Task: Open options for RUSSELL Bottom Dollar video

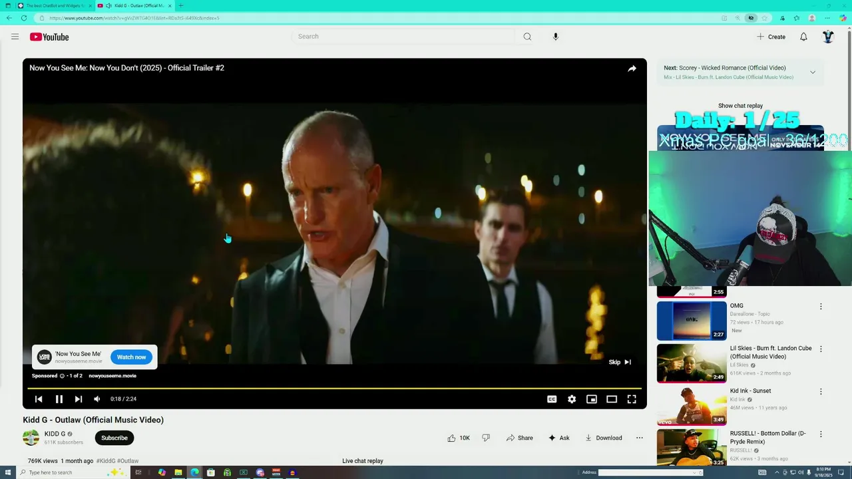Action: 821,434
